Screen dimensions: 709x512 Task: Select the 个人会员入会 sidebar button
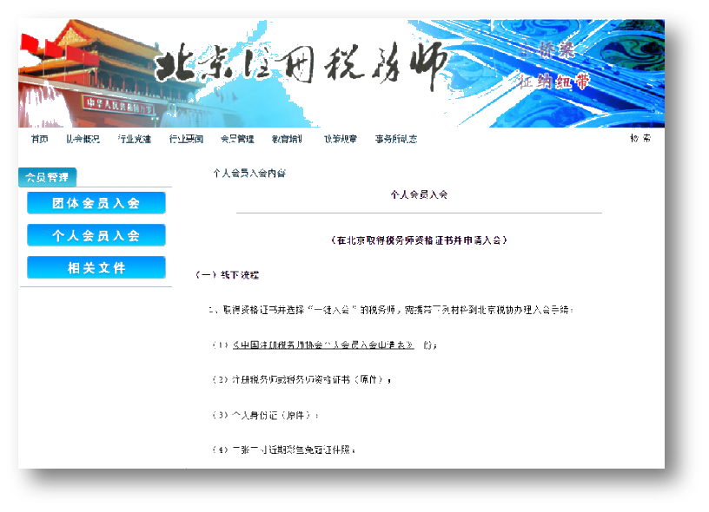coord(96,234)
